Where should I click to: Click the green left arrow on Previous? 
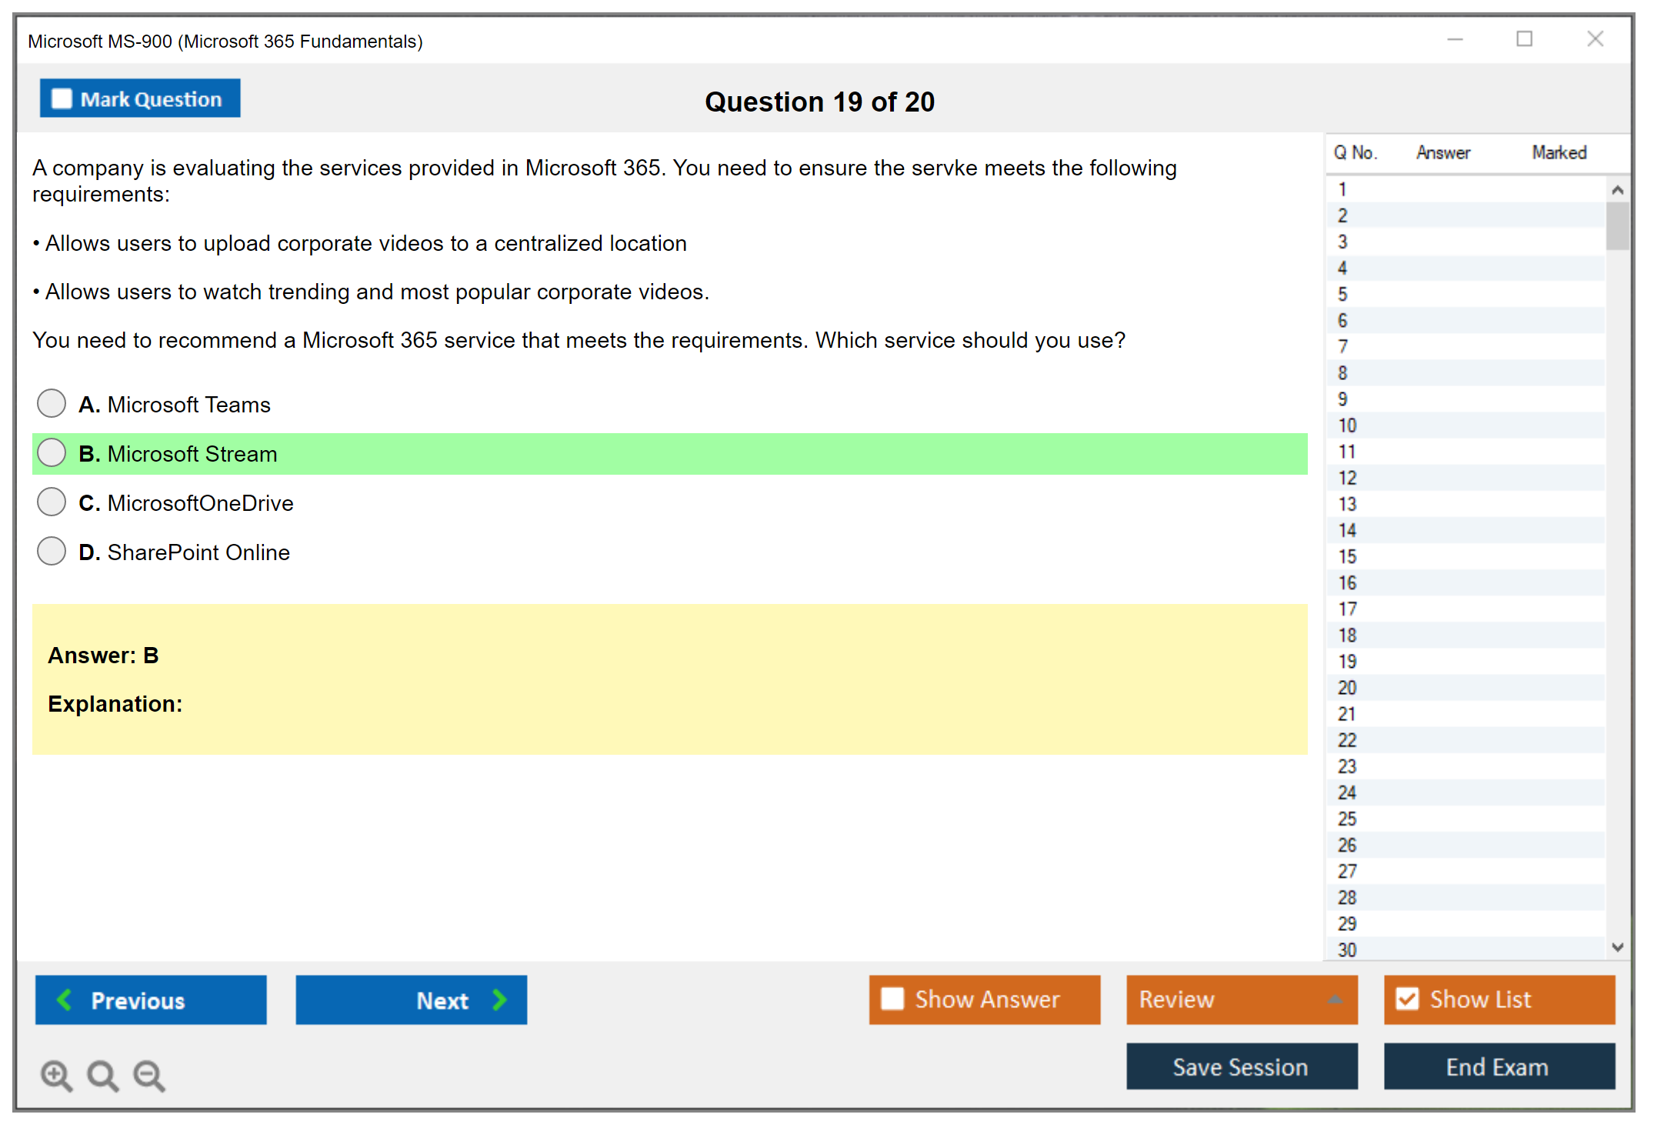pos(65,999)
